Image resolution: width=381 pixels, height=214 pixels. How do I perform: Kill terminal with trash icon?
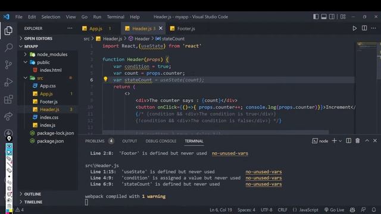(x=357, y=141)
